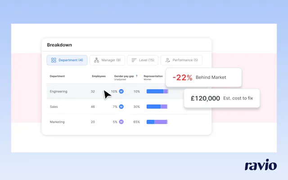Viewport: 288px width, 180px height.
Task: Click the Level bars icon
Action: coord(134,60)
